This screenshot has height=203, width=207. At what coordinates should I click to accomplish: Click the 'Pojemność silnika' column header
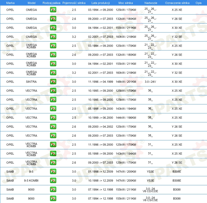pos(74,3)
